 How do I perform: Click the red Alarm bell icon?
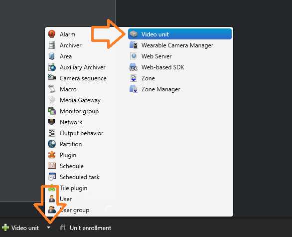point(52,34)
